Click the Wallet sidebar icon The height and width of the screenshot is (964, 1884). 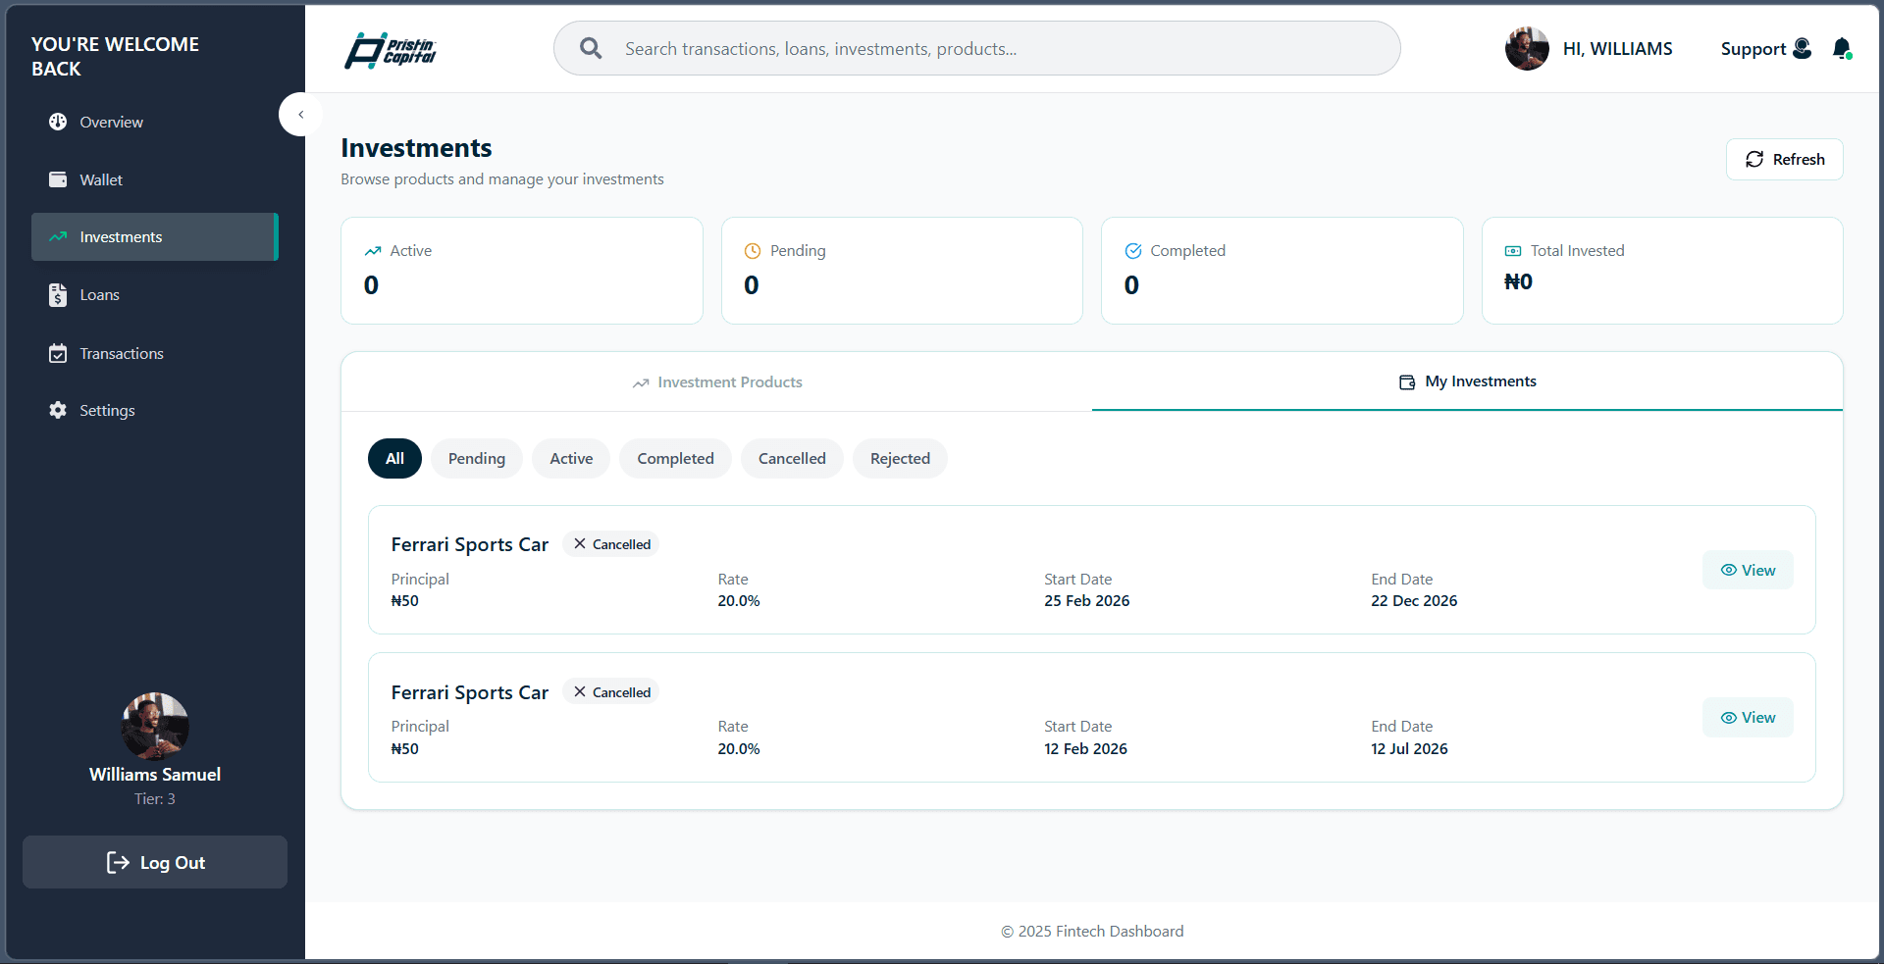pos(58,179)
